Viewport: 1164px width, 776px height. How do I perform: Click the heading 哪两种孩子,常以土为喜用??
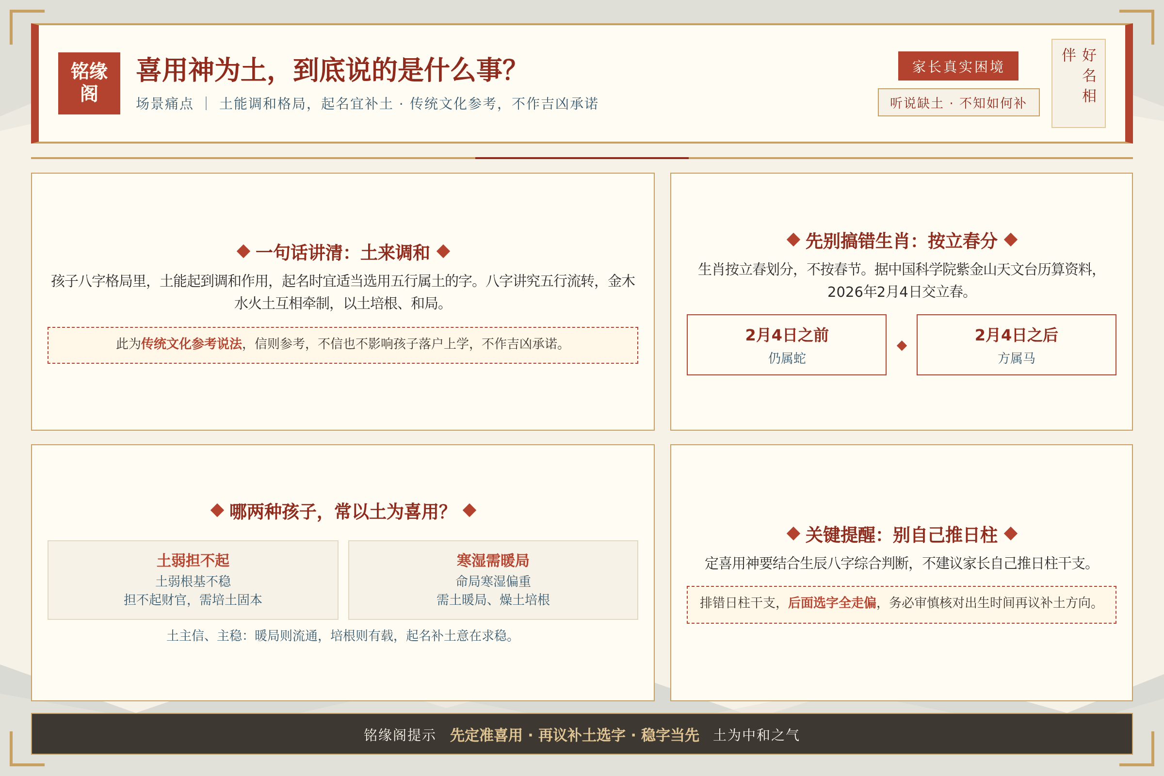(339, 511)
